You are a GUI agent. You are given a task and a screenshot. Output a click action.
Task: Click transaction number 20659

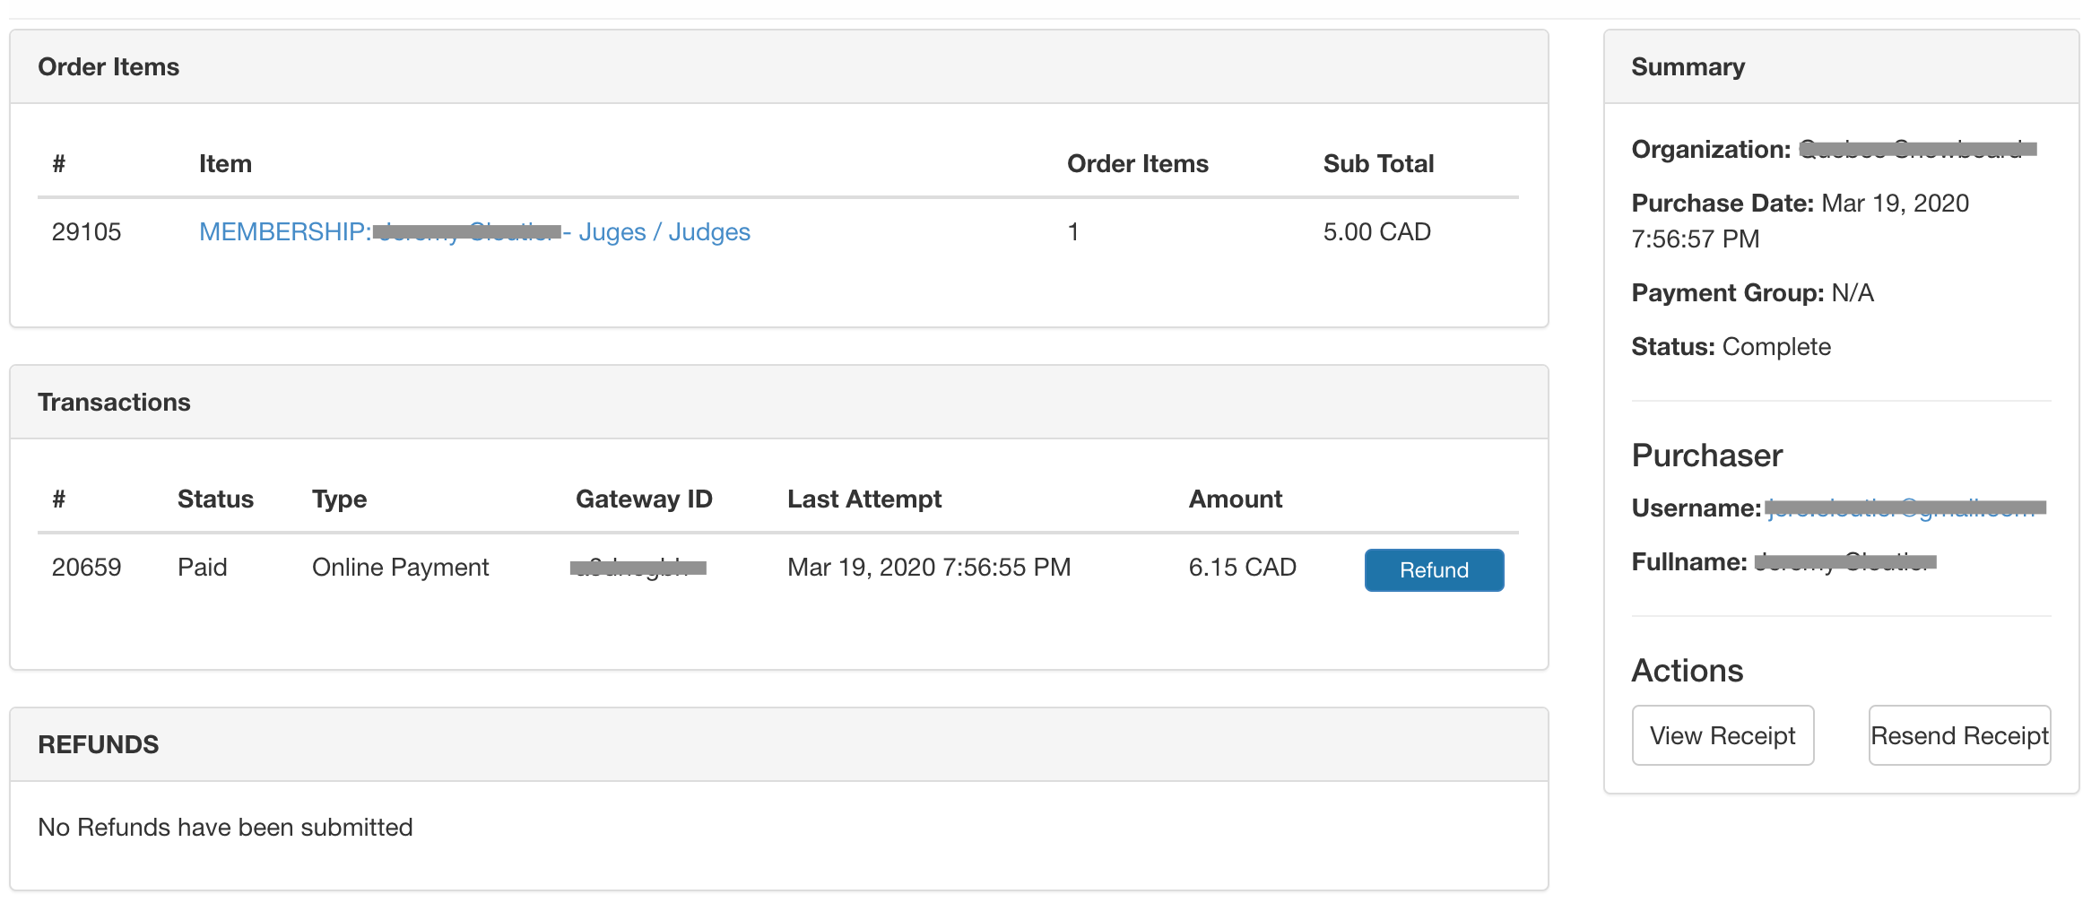(86, 568)
